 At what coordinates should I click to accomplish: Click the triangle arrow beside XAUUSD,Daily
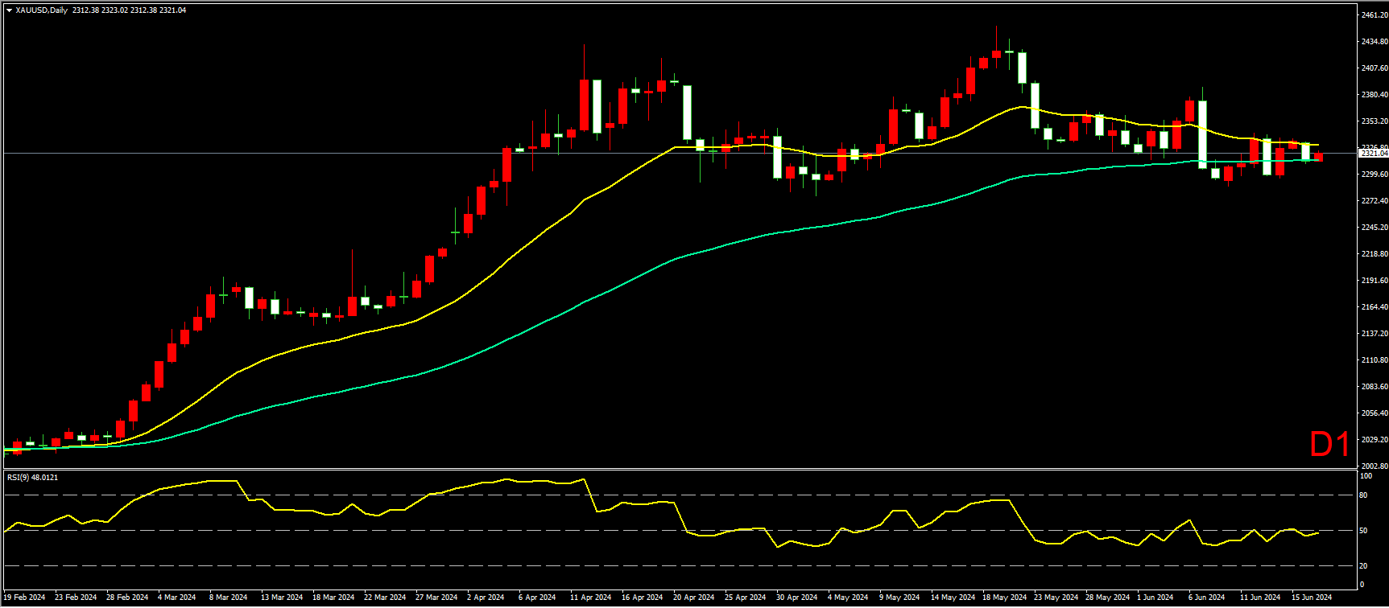pos(9,10)
